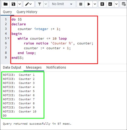Collapse the while loop fold arrow

coord(8,38)
